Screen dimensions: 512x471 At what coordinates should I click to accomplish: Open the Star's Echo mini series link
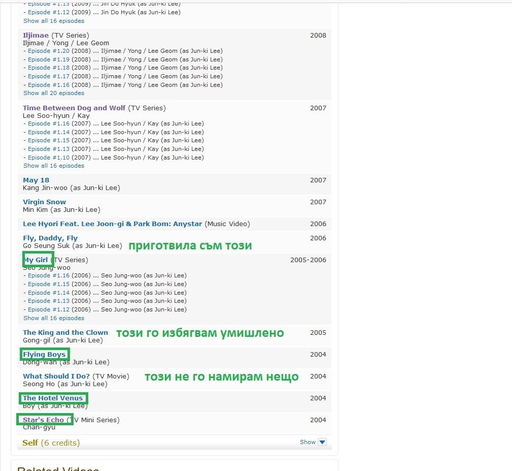[x=44, y=420]
